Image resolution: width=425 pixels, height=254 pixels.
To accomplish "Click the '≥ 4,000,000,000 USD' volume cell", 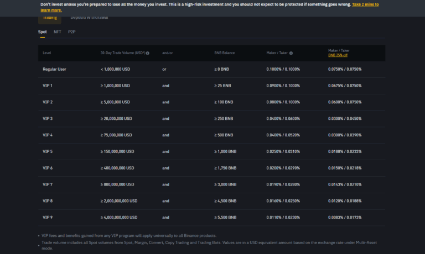I will pyautogui.click(x=119, y=218).
